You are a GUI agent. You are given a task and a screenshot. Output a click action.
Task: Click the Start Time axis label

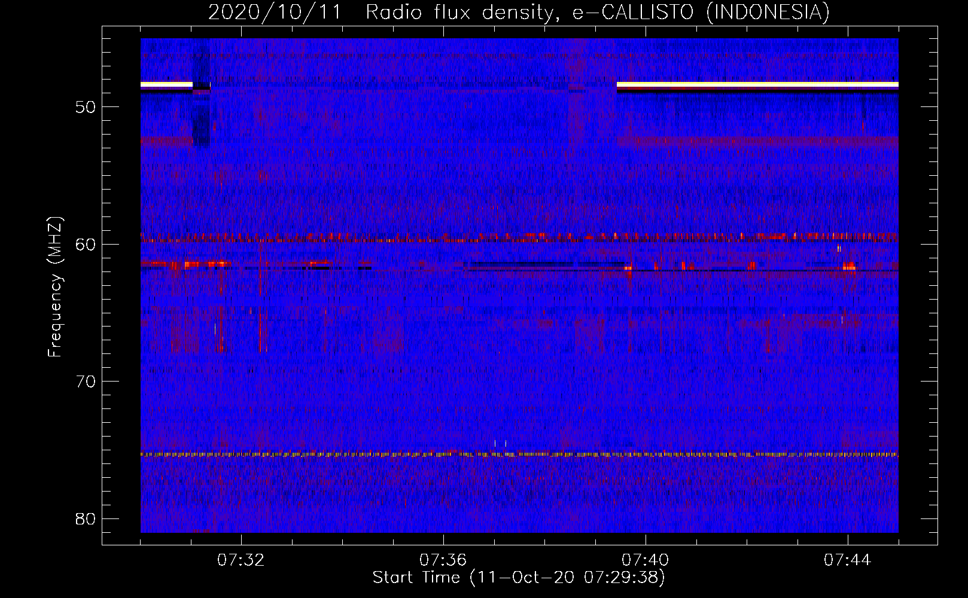coord(519,577)
